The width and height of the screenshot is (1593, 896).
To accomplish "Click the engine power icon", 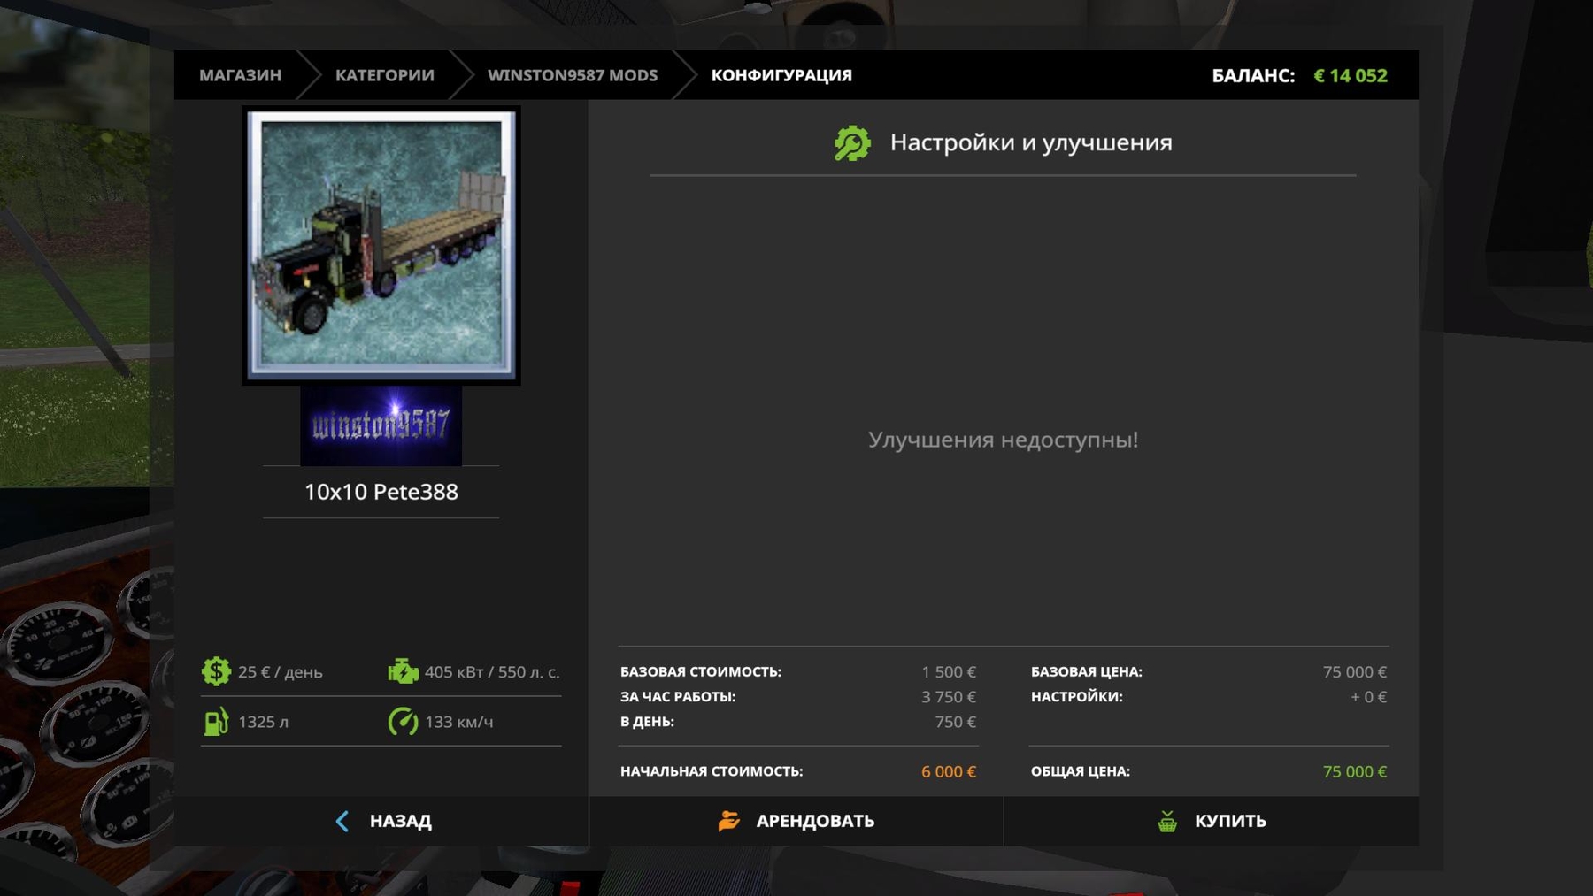I will point(403,671).
